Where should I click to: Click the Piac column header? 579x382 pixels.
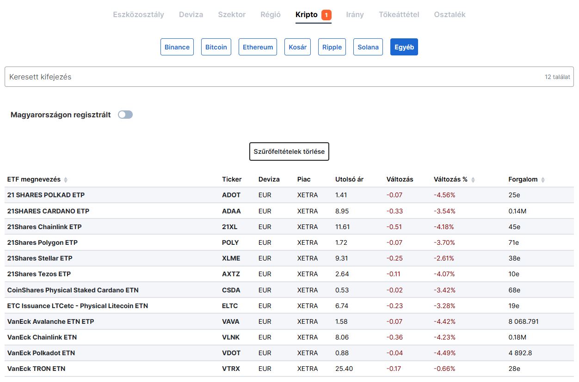304,179
